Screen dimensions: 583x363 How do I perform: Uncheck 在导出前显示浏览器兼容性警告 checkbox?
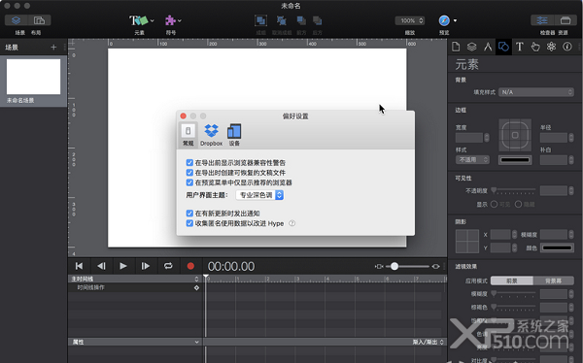[x=189, y=163]
